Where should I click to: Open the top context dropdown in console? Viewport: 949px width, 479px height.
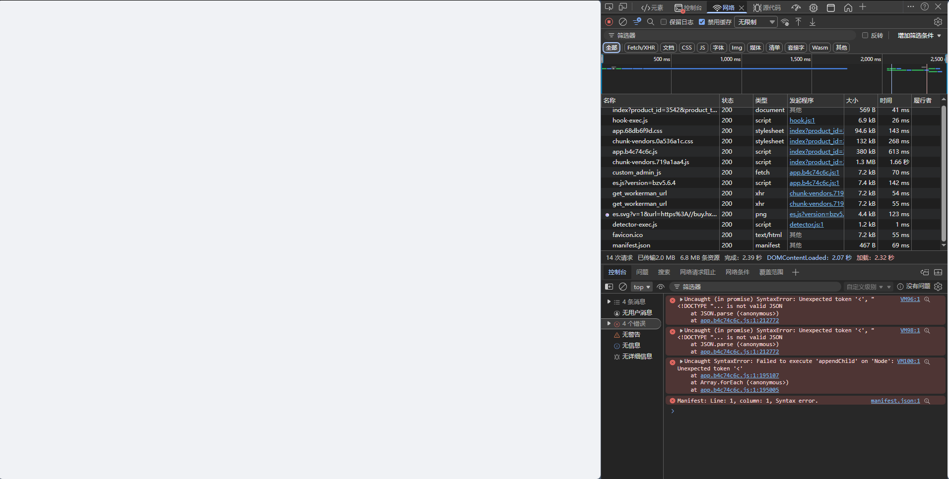(641, 287)
